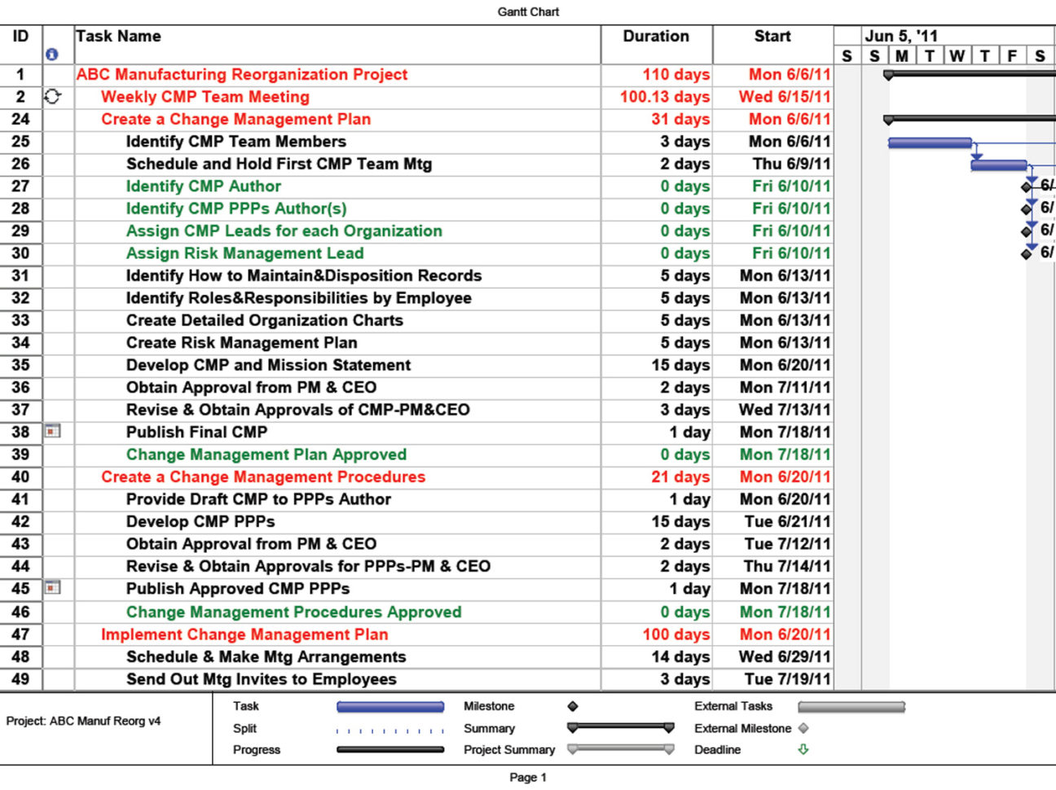This screenshot has width=1056, height=790.
Task: Click the Deadline arrow symbol in the legend
Action: tap(802, 749)
